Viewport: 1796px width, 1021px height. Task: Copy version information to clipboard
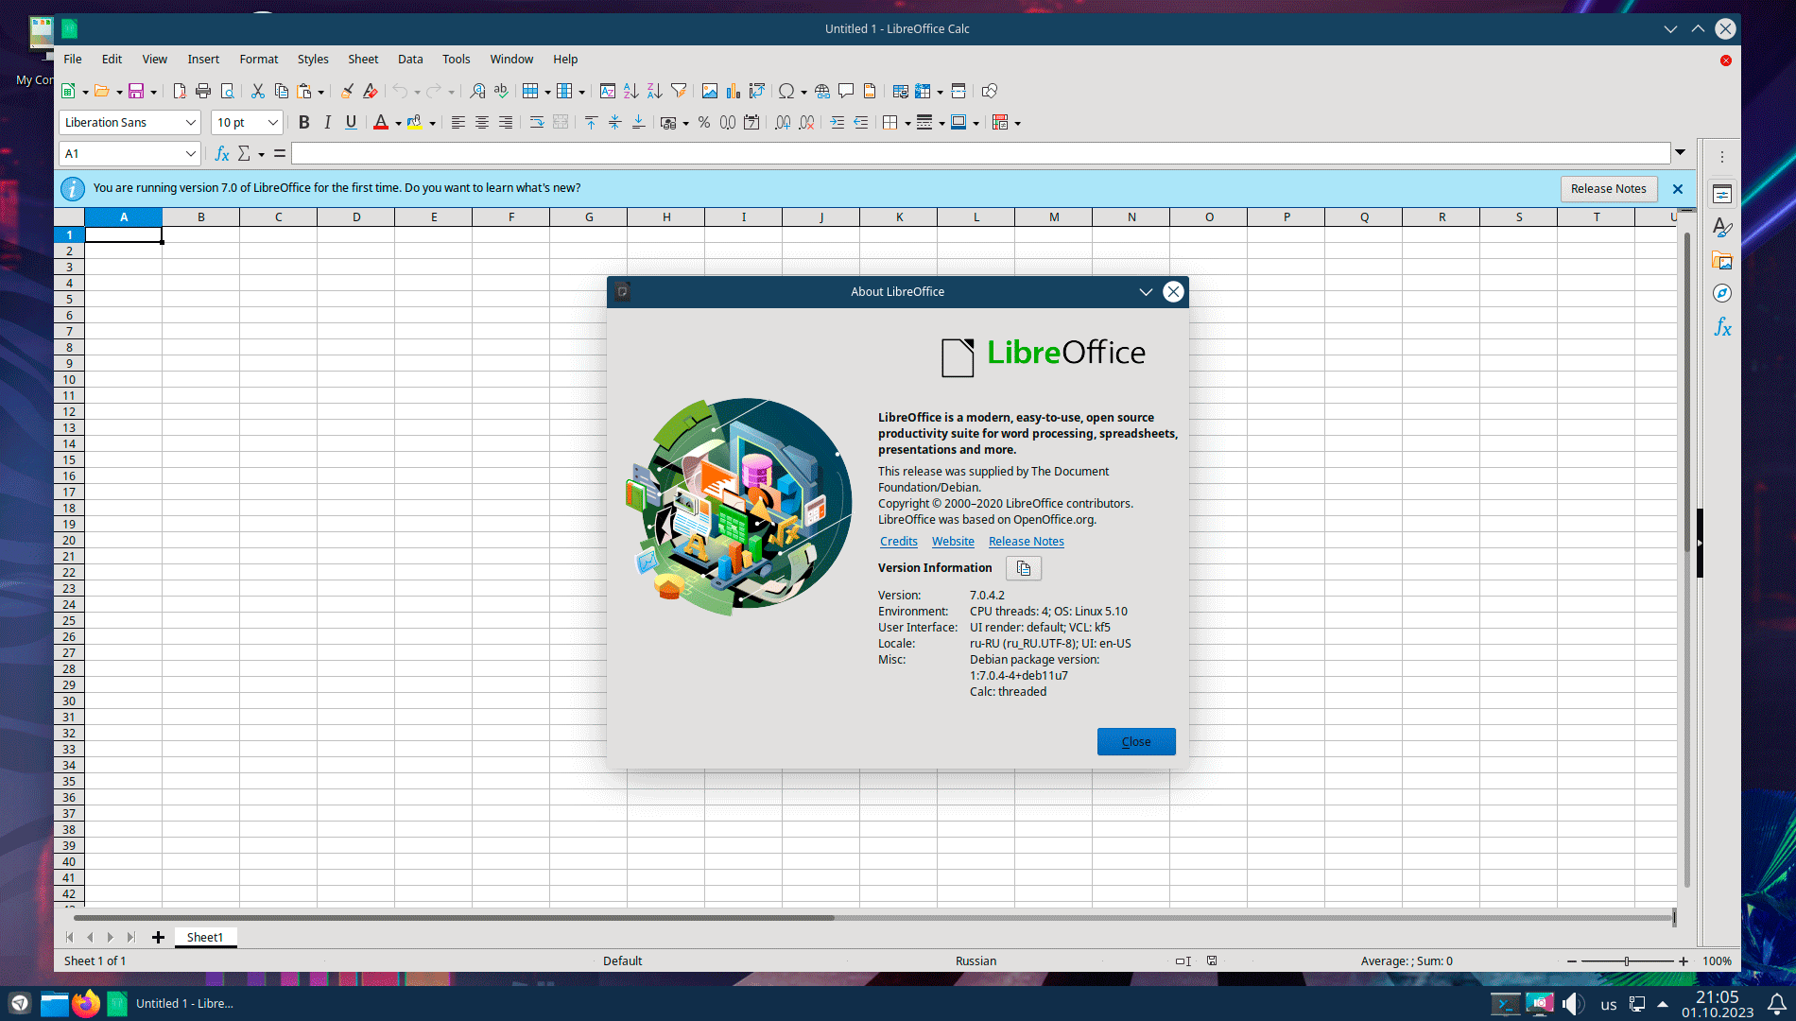(x=1024, y=568)
